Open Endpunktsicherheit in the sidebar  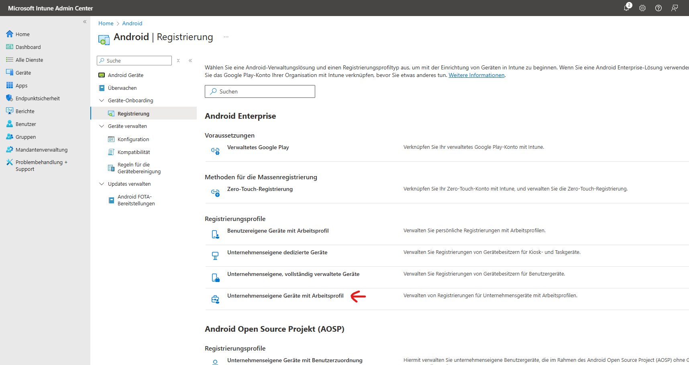pyautogui.click(x=38, y=98)
